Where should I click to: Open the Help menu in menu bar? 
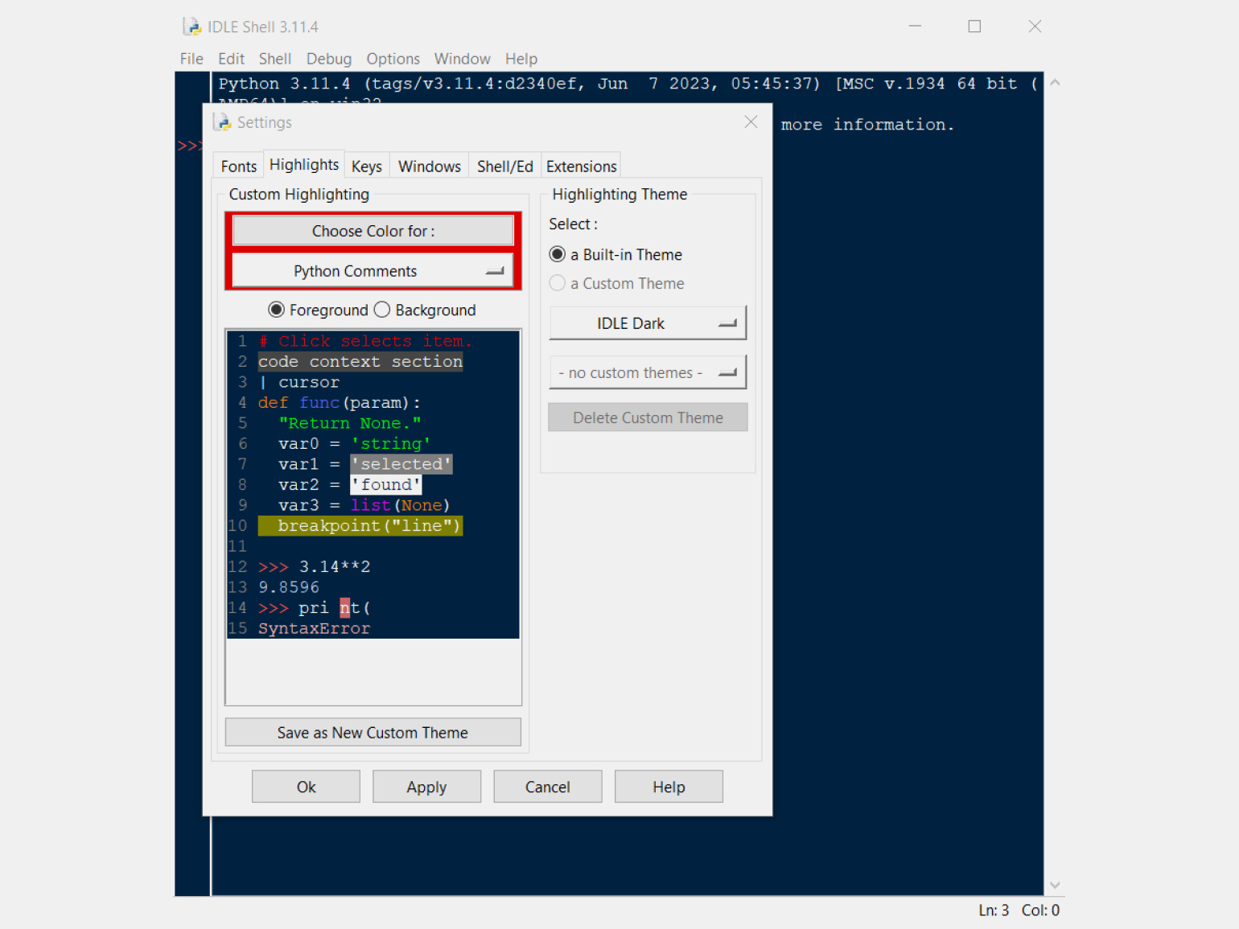(x=521, y=59)
